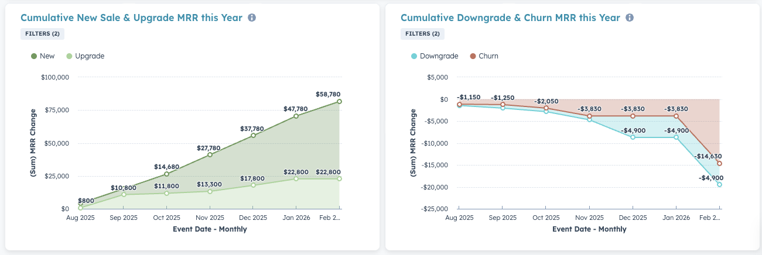Click the -$1,150 Churn point for Aug 2025
This screenshot has width=762, height=255.
pyautogui.click(x=459, y=104)
